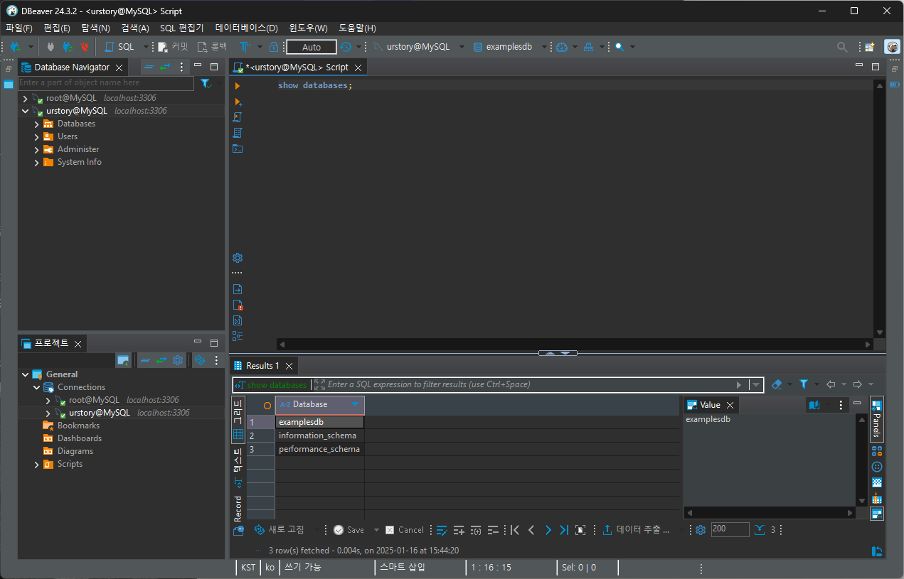This screenshot has height=579, width=904.
Task: Click the Explain execution plan icon
Action: (x=238, y=133)
